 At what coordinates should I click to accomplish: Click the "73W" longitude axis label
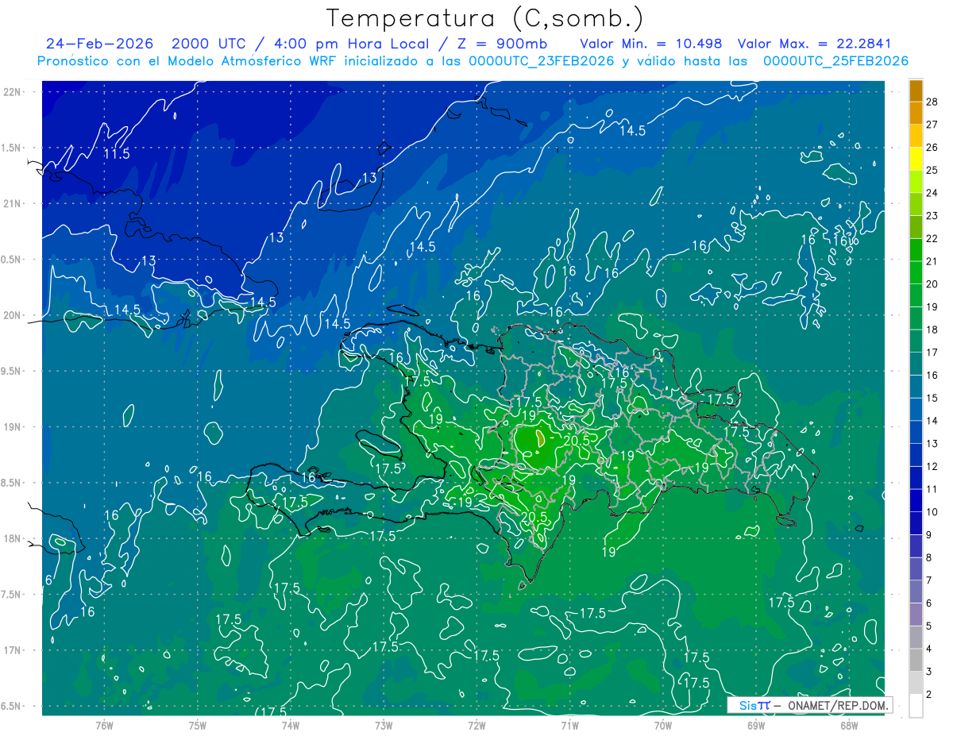click(x=384, y=726)
